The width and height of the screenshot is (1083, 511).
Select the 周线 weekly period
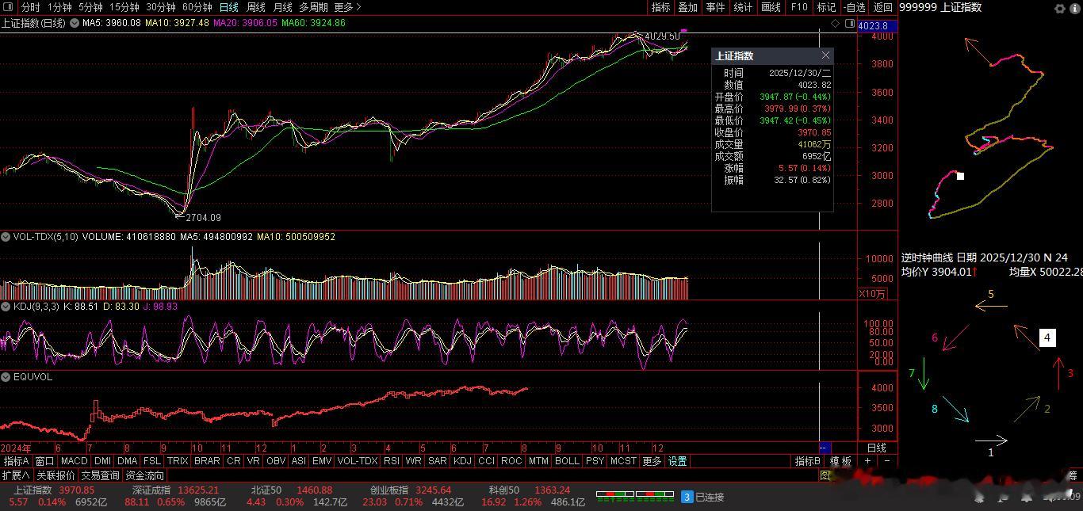pyautogui.click(x=256, y=7)
